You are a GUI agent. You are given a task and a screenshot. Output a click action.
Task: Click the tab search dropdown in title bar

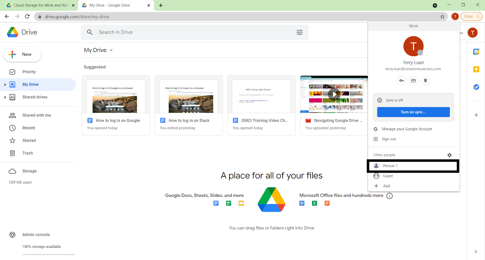tap(435, 5)
